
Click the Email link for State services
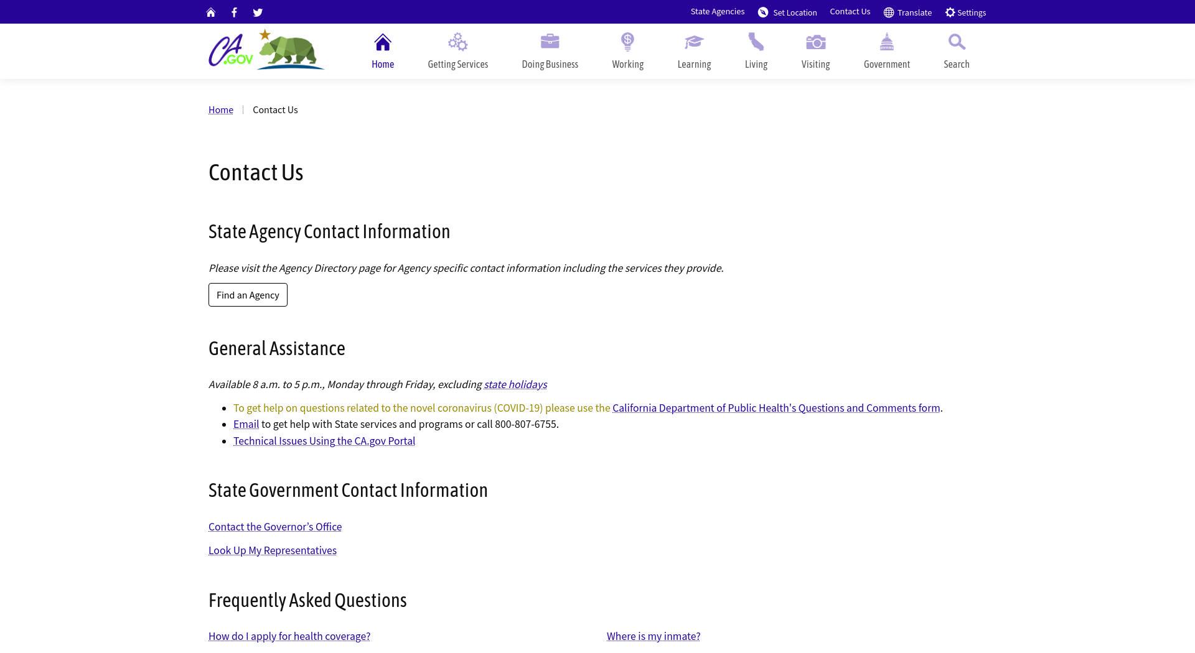tap(246, 424)
